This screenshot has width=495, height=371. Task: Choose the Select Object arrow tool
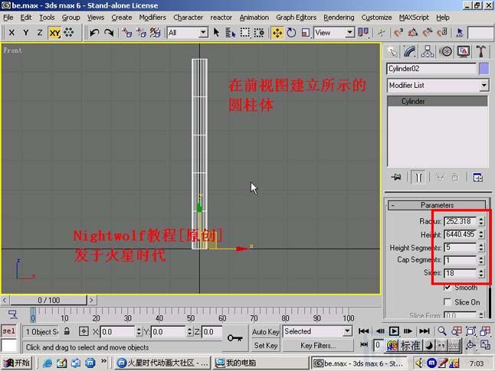click(x=216, y=32)
